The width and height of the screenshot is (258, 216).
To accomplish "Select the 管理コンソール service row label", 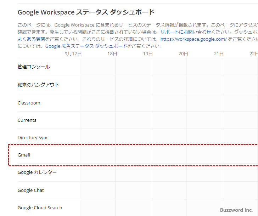I will click(x=34, y=67).
